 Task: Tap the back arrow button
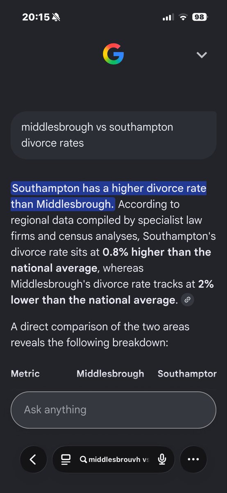pos(33,459)
